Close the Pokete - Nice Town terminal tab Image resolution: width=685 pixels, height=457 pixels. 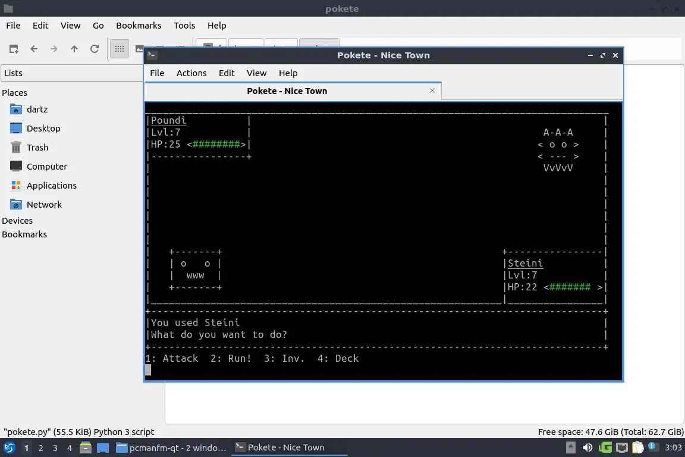click(x=432, y=90)
